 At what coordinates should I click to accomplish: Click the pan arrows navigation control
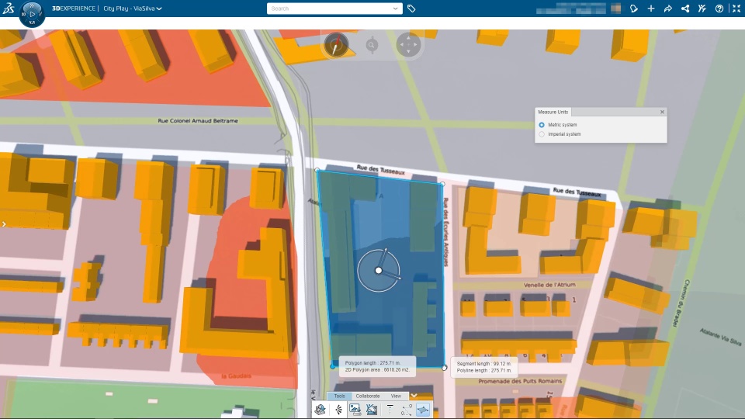(409, 45)
